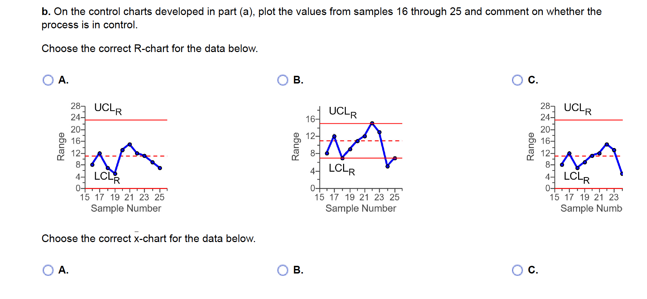Select option C radio for the R-chart
The height and width of the screenshot is (299, 647).
517,80
